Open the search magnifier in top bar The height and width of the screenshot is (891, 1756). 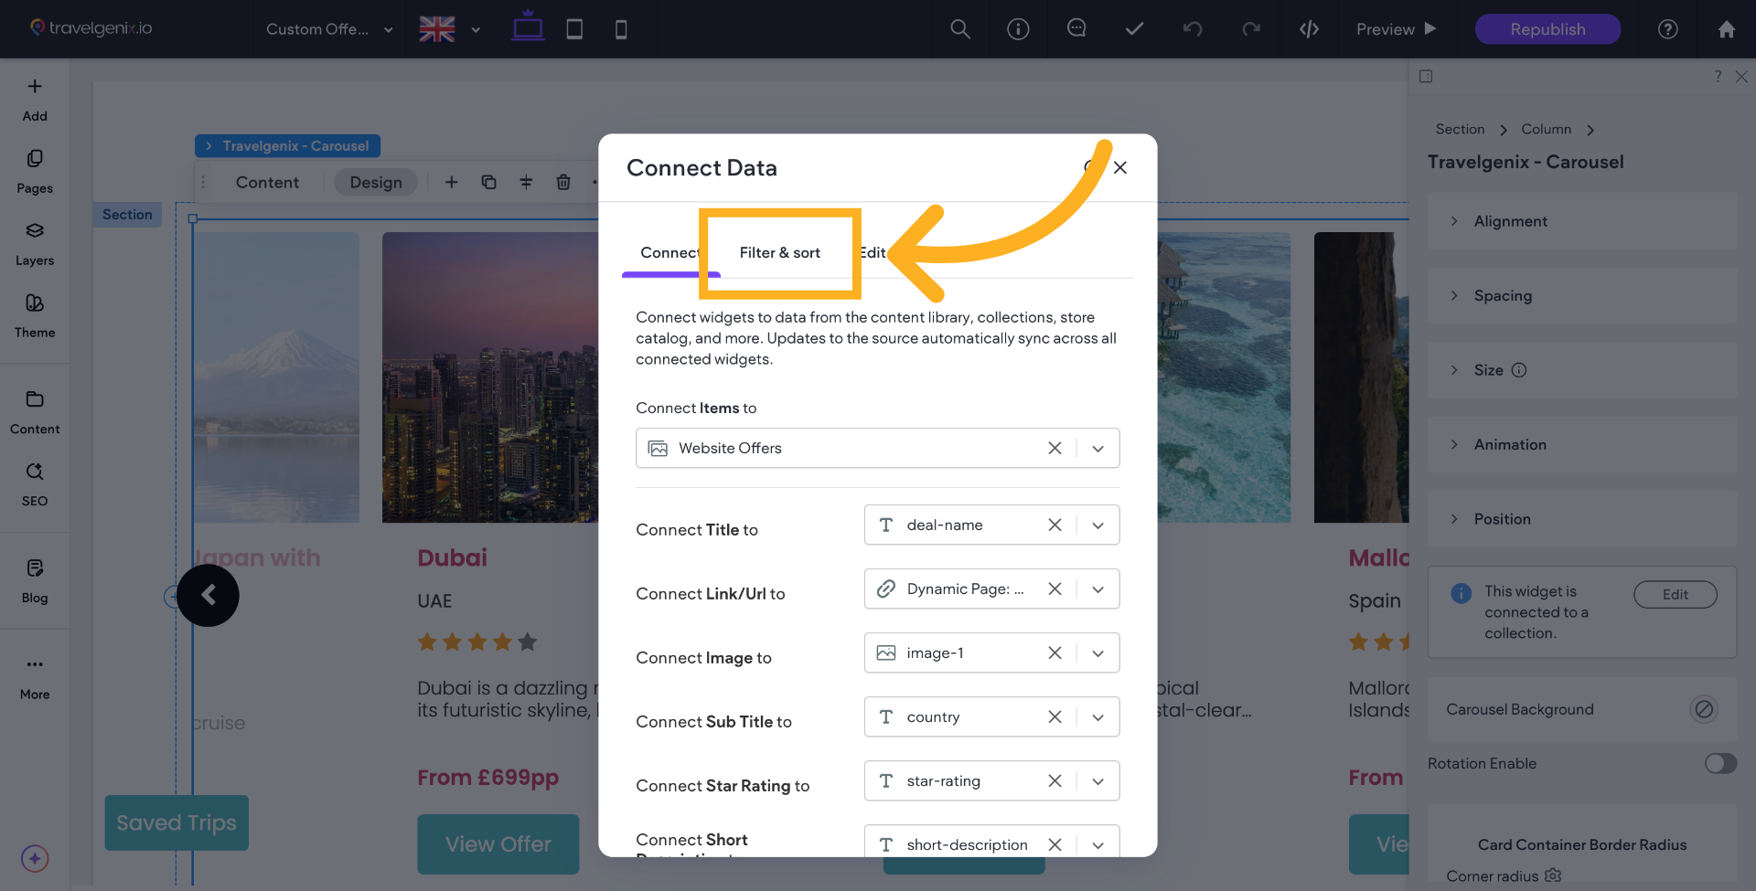click(x=960, y=29)
